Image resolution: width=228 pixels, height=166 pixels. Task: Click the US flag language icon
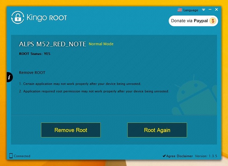[180, 10]
